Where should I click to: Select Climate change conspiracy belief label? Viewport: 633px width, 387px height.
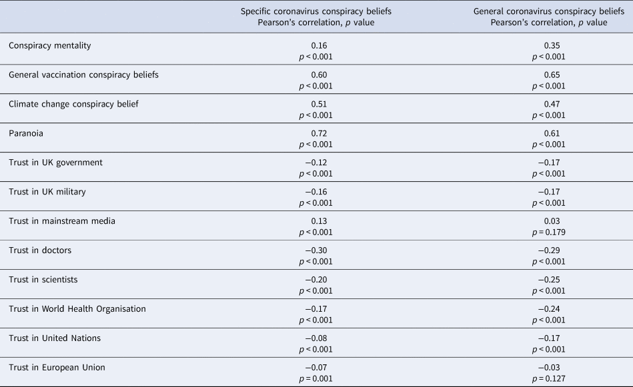coord(73,104)
